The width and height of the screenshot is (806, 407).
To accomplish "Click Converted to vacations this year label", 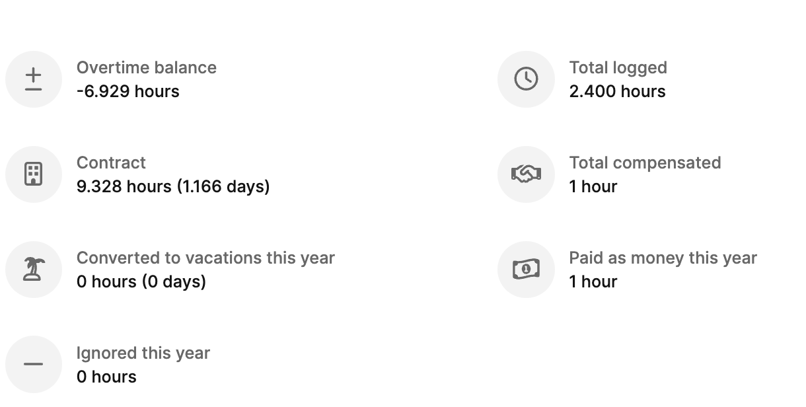I will click(x=205, y=258).
